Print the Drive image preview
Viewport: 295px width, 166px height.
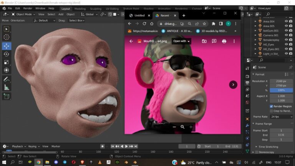tap(224, 41)
